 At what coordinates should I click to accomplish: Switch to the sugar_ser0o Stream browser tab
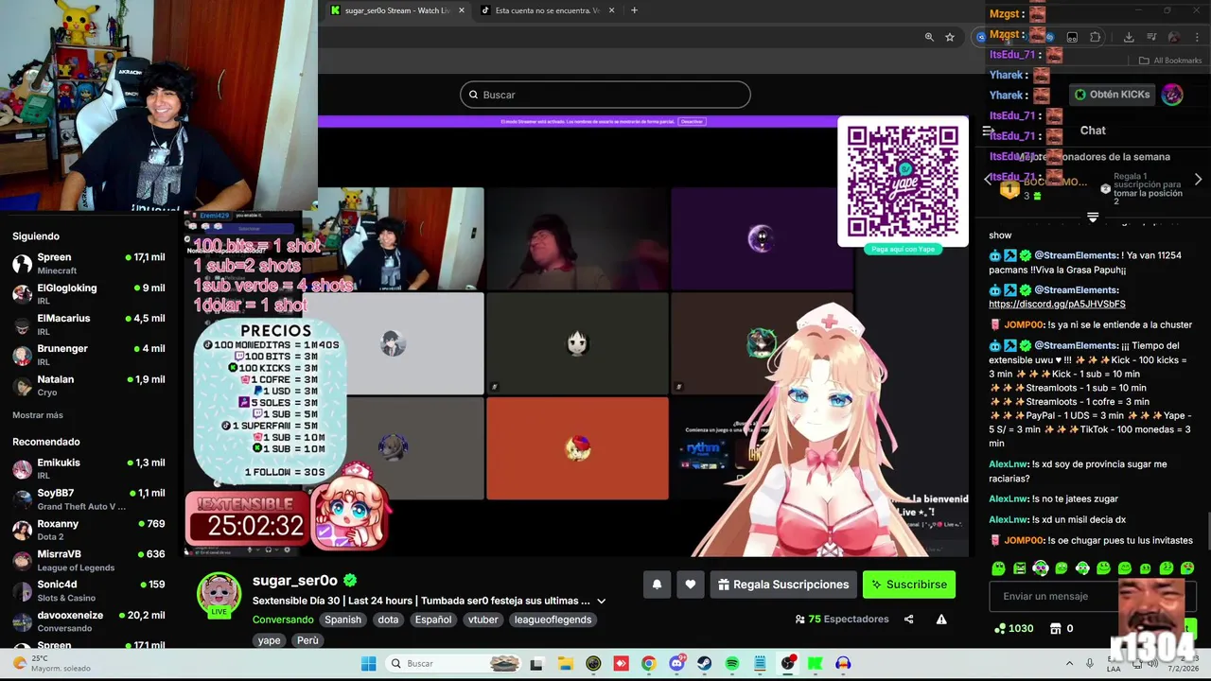click(397, 10)
